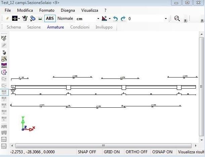This screenshot has width=205, height=157.
Task: Click the magic wand icon in sidebar
Action: (x=4, y=58)
